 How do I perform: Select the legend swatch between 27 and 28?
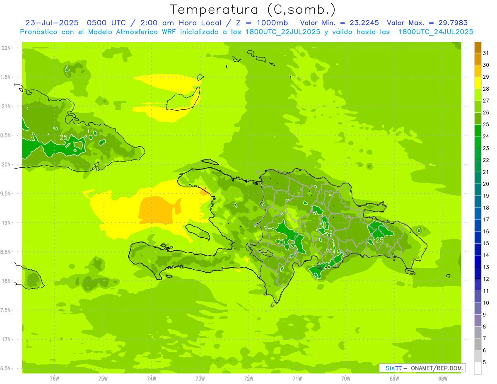point(478,95)
